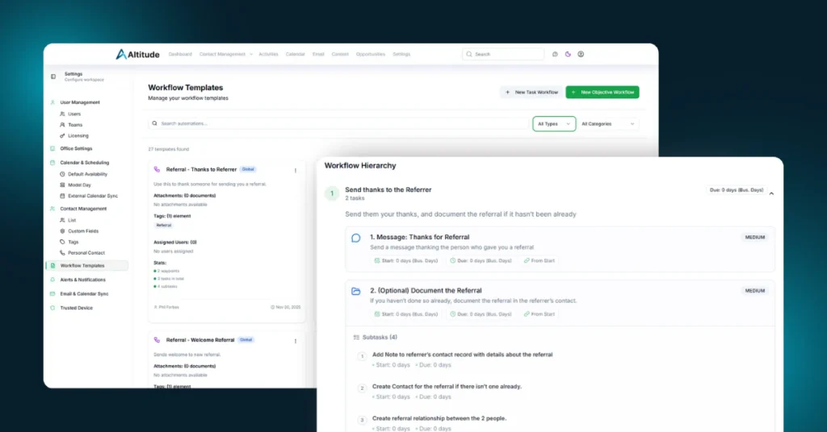Toggle dark mode moon icon

[x=568, y=54]
